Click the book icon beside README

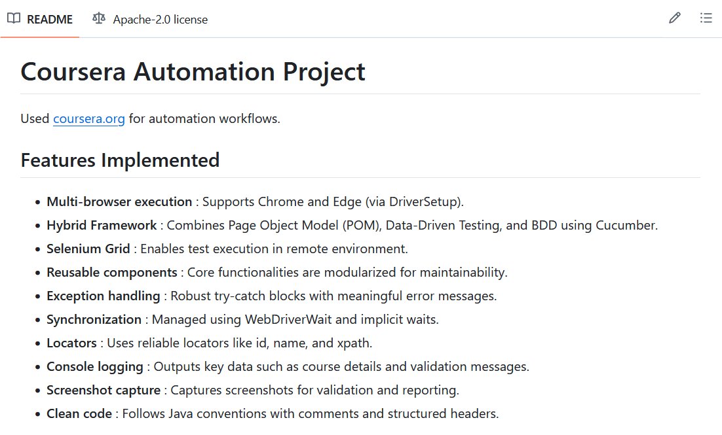14,18
